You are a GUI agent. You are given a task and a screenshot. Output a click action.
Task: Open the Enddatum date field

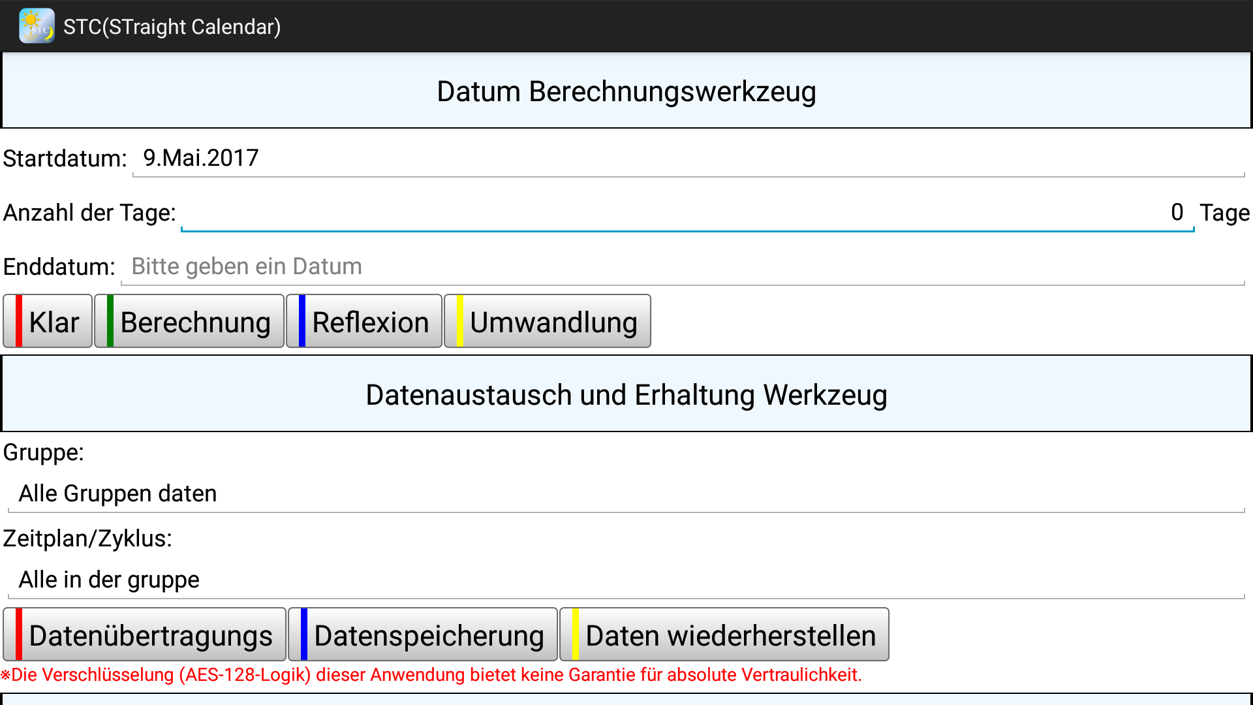(683, 267)
